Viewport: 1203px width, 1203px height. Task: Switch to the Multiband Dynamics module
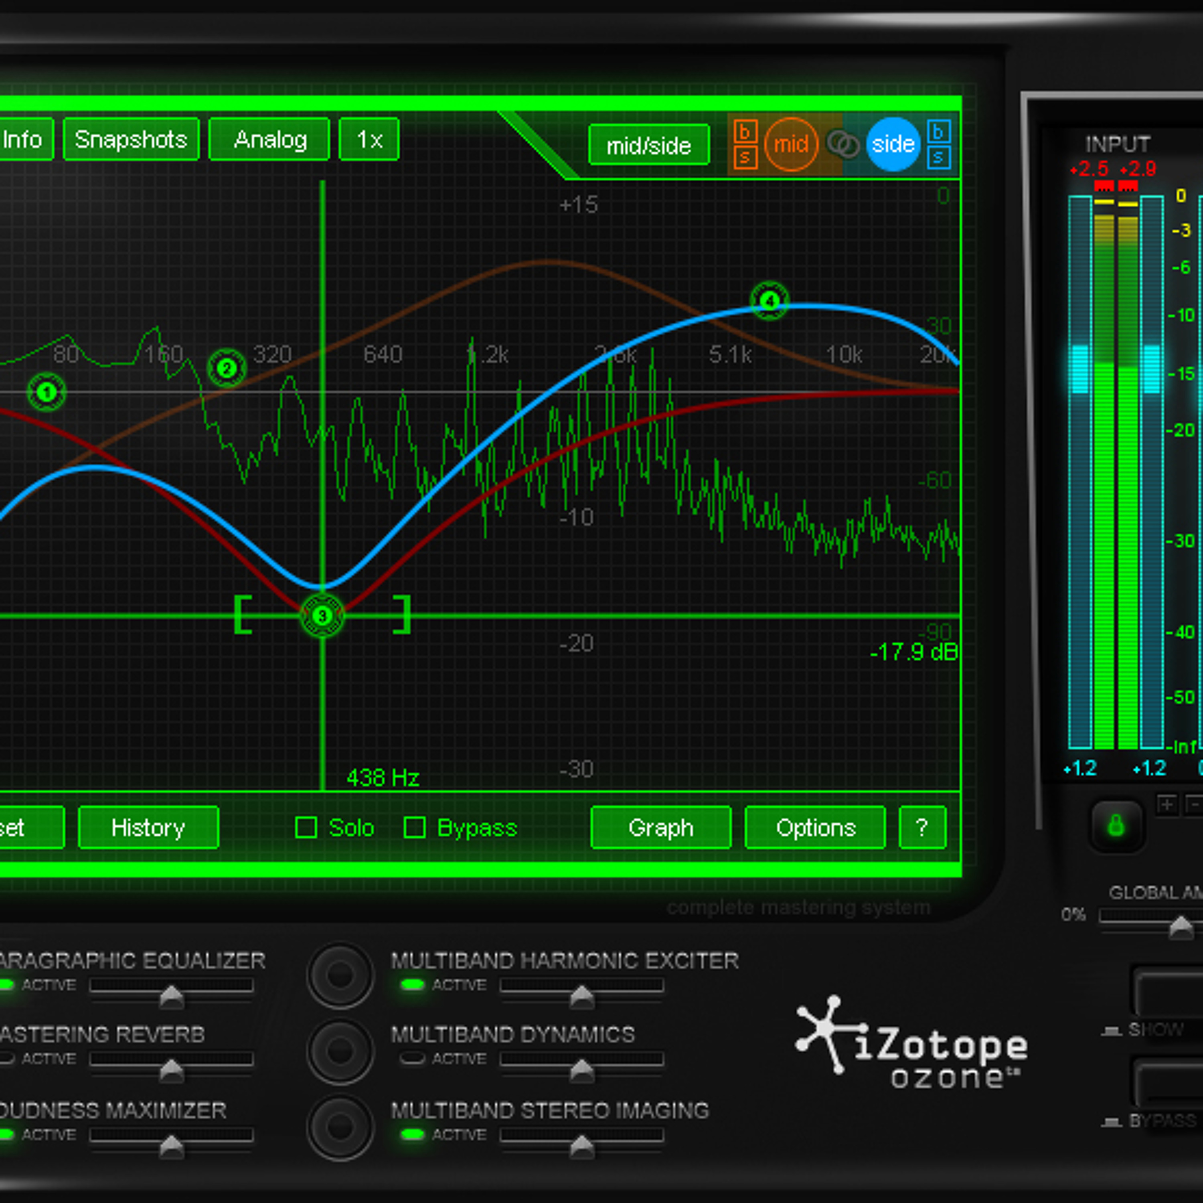tap(340, 1051)
